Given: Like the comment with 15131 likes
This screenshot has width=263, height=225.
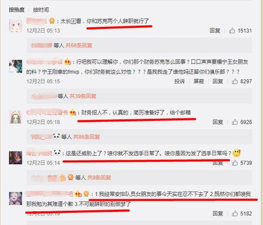Looking at the screenshot, I should click(x=232, y=30).
